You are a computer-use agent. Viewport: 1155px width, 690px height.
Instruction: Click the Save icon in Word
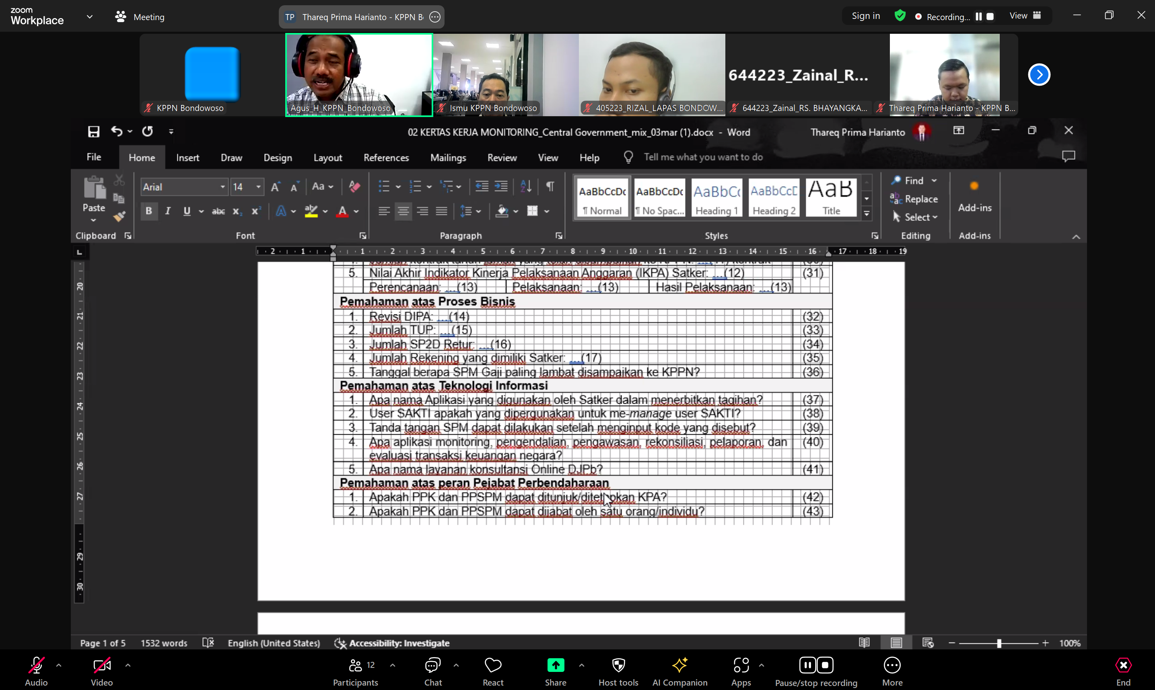point(93,131)
